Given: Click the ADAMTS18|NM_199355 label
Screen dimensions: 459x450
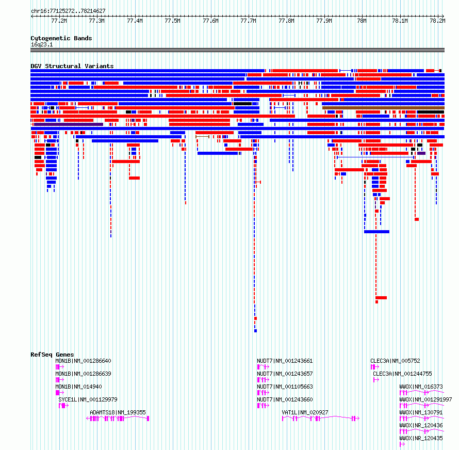Looking at the screenshot, I should tap(118, 412).
